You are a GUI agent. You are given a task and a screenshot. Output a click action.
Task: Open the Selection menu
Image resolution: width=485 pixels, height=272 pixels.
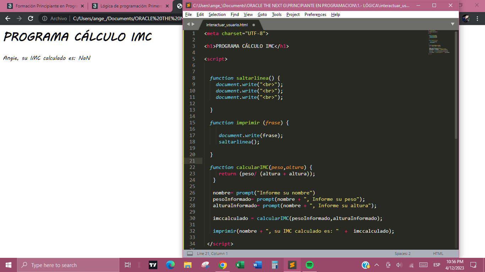click(x=217, y=15)
